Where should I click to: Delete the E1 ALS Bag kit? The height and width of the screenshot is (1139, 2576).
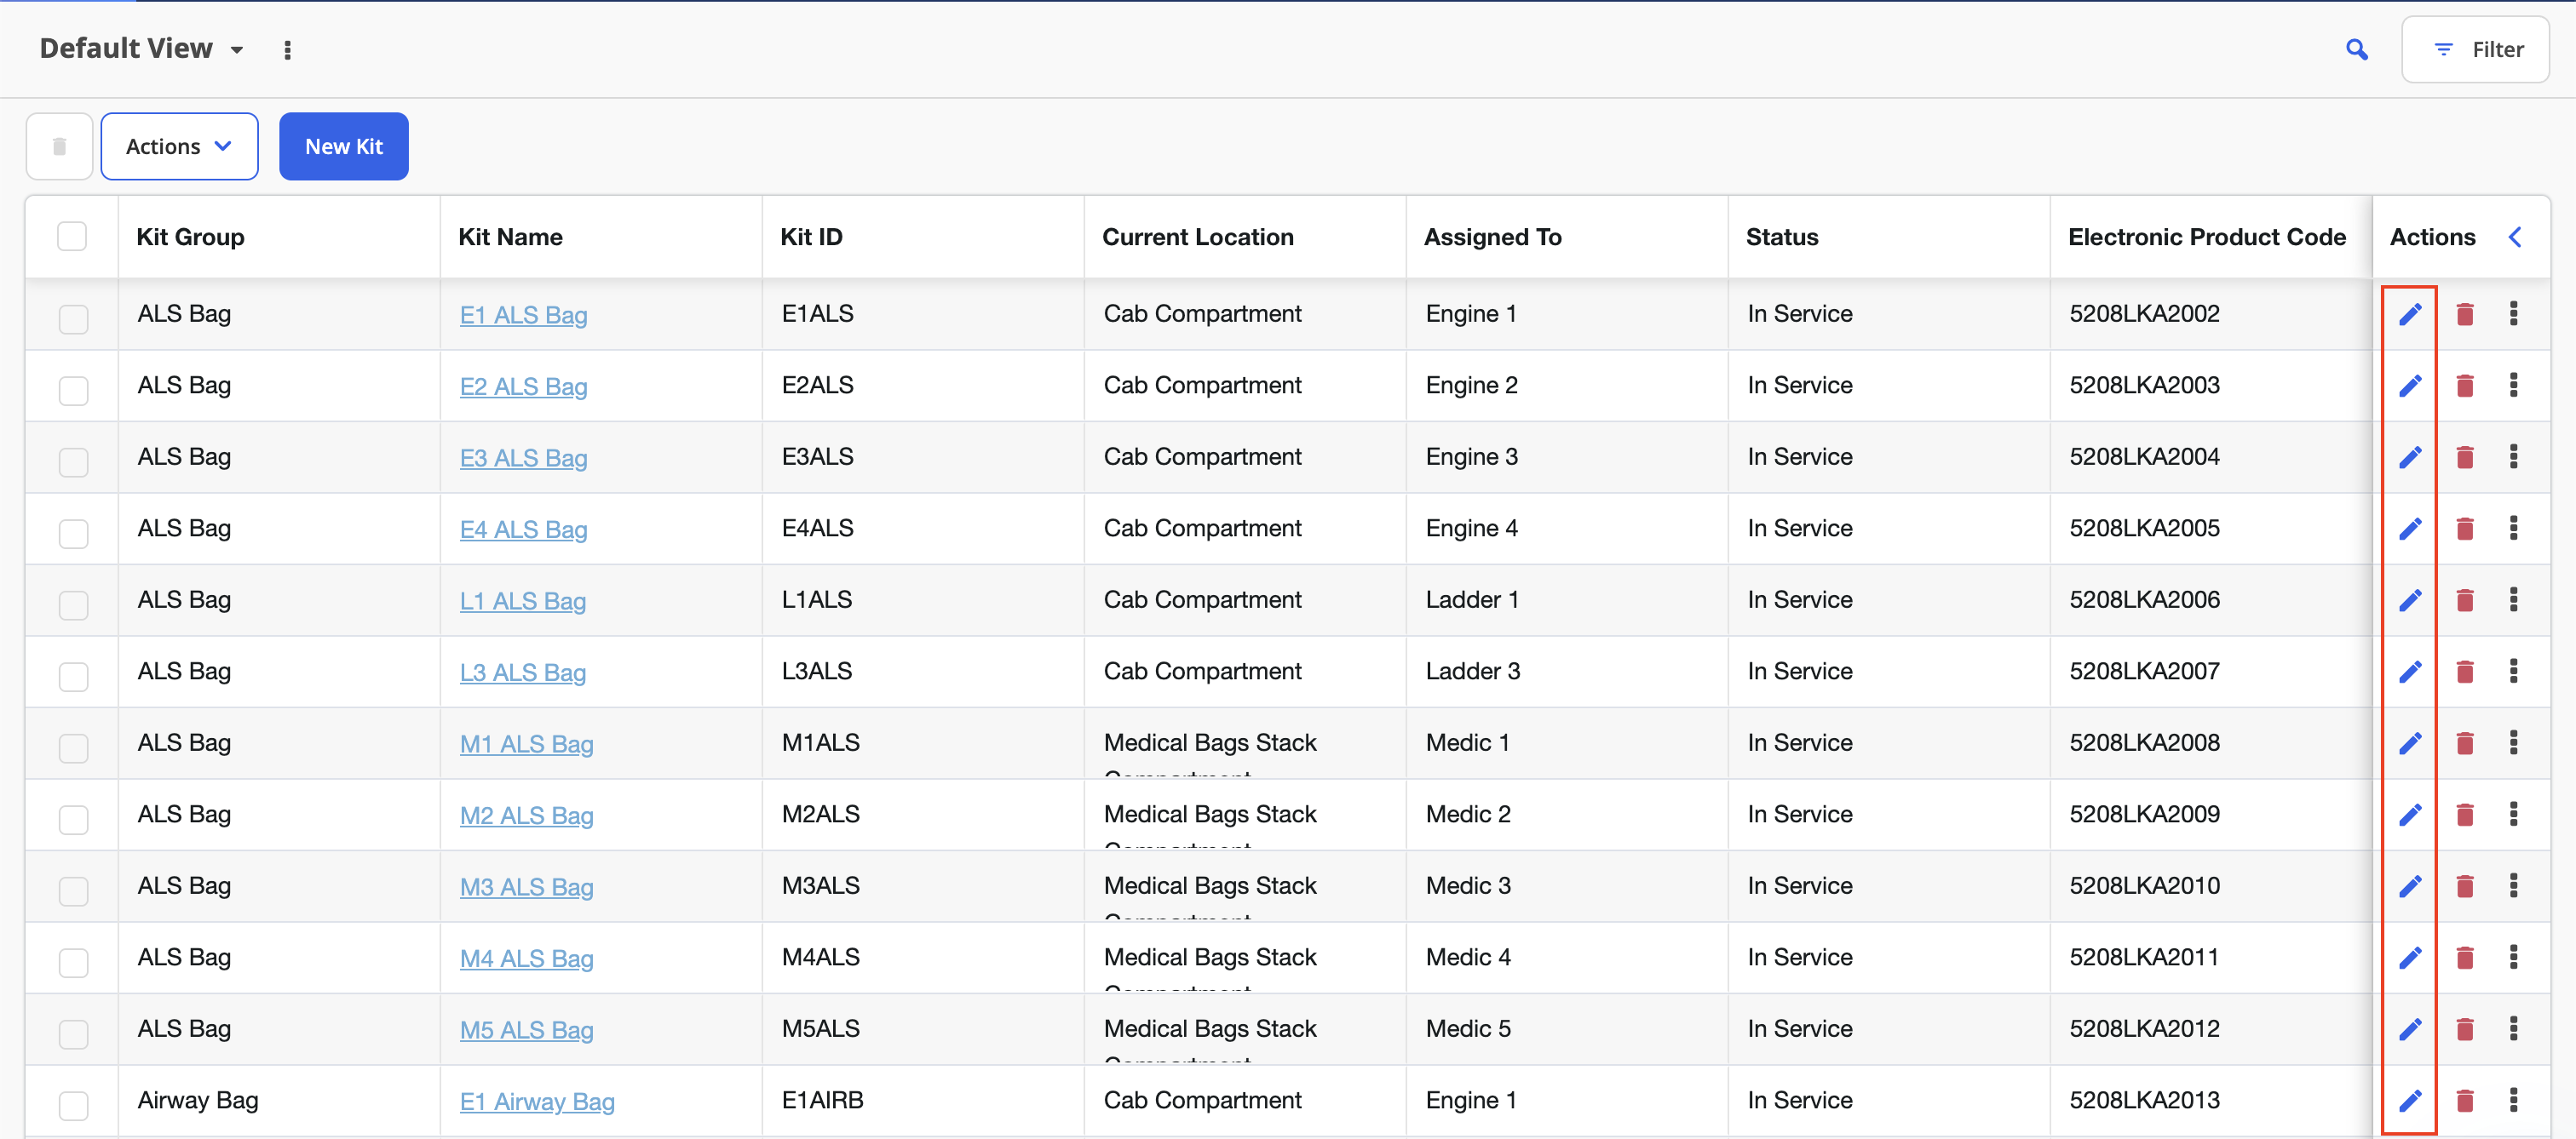tap(2464, 314)
